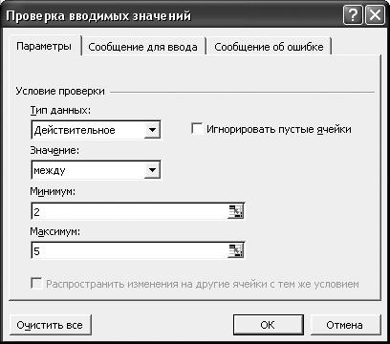Click the range selector icon in Максимум field
Screen dimensions: 390x344
click(236, 250)
